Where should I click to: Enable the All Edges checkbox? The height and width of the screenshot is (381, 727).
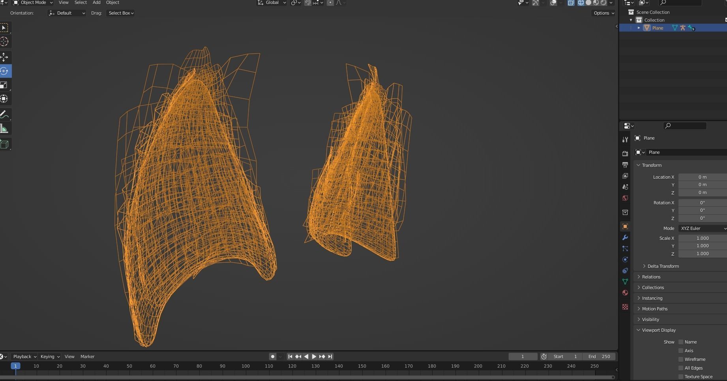point(681,368)
